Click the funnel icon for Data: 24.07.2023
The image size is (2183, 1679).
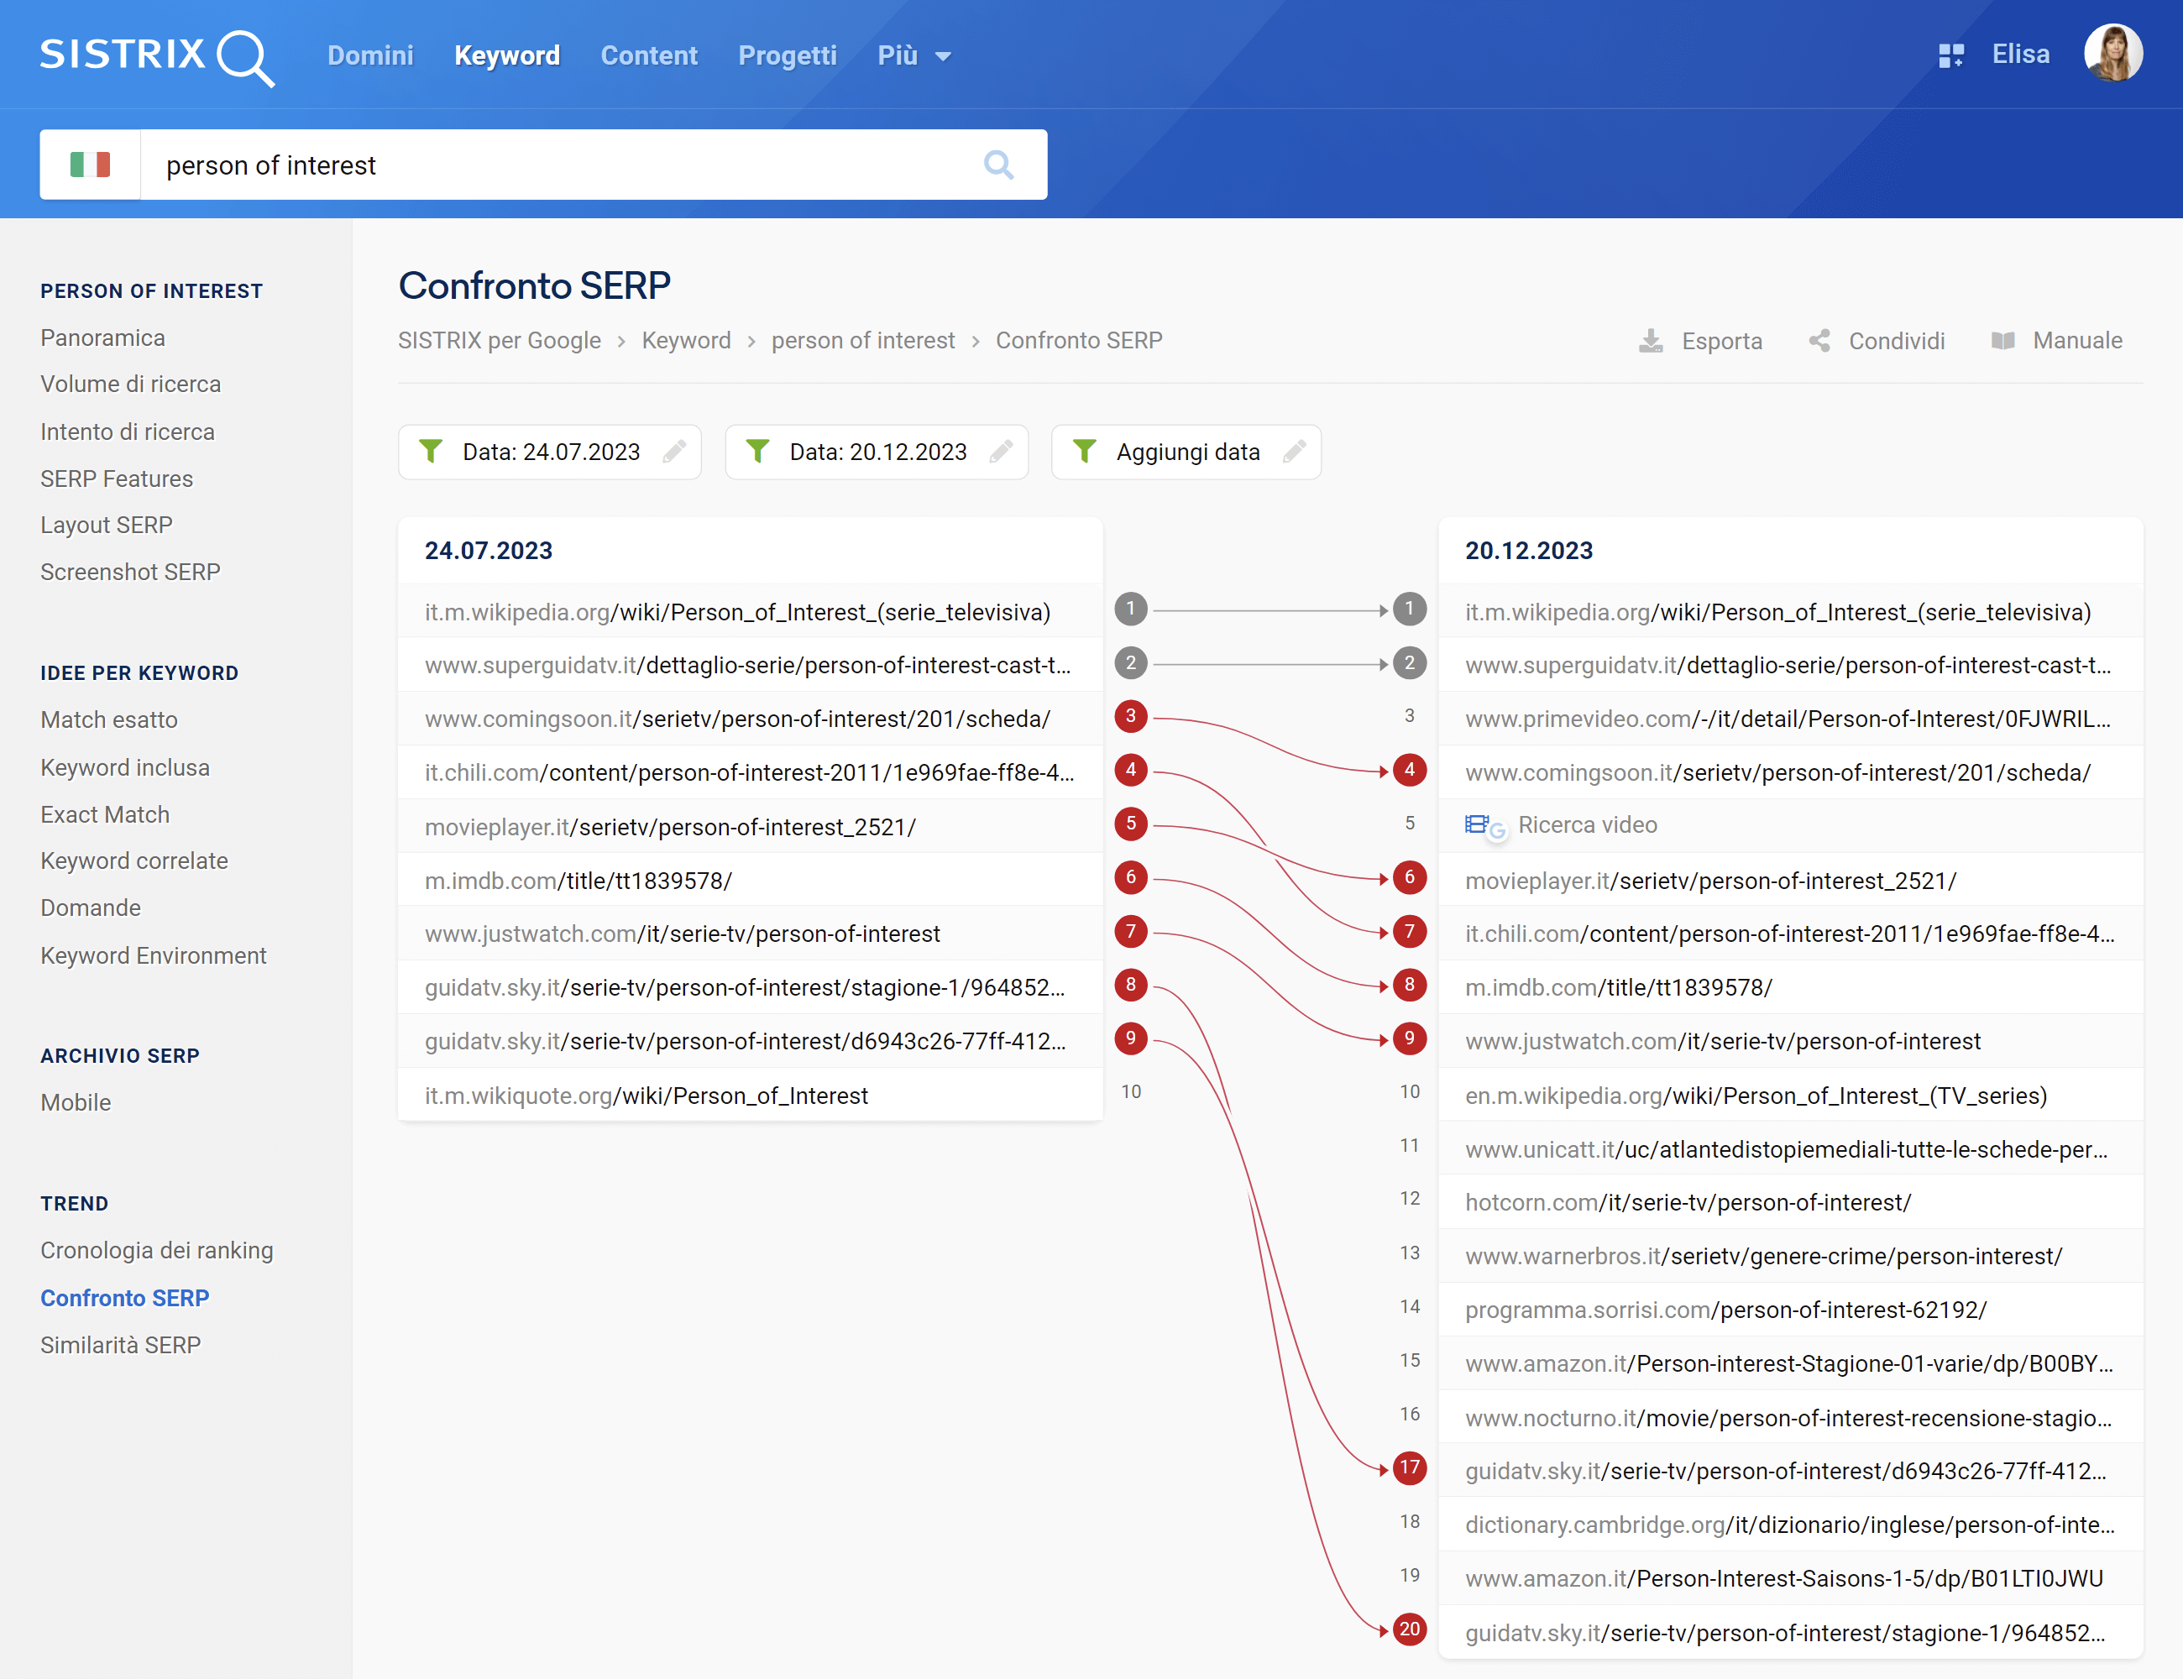tap(431, 452)
